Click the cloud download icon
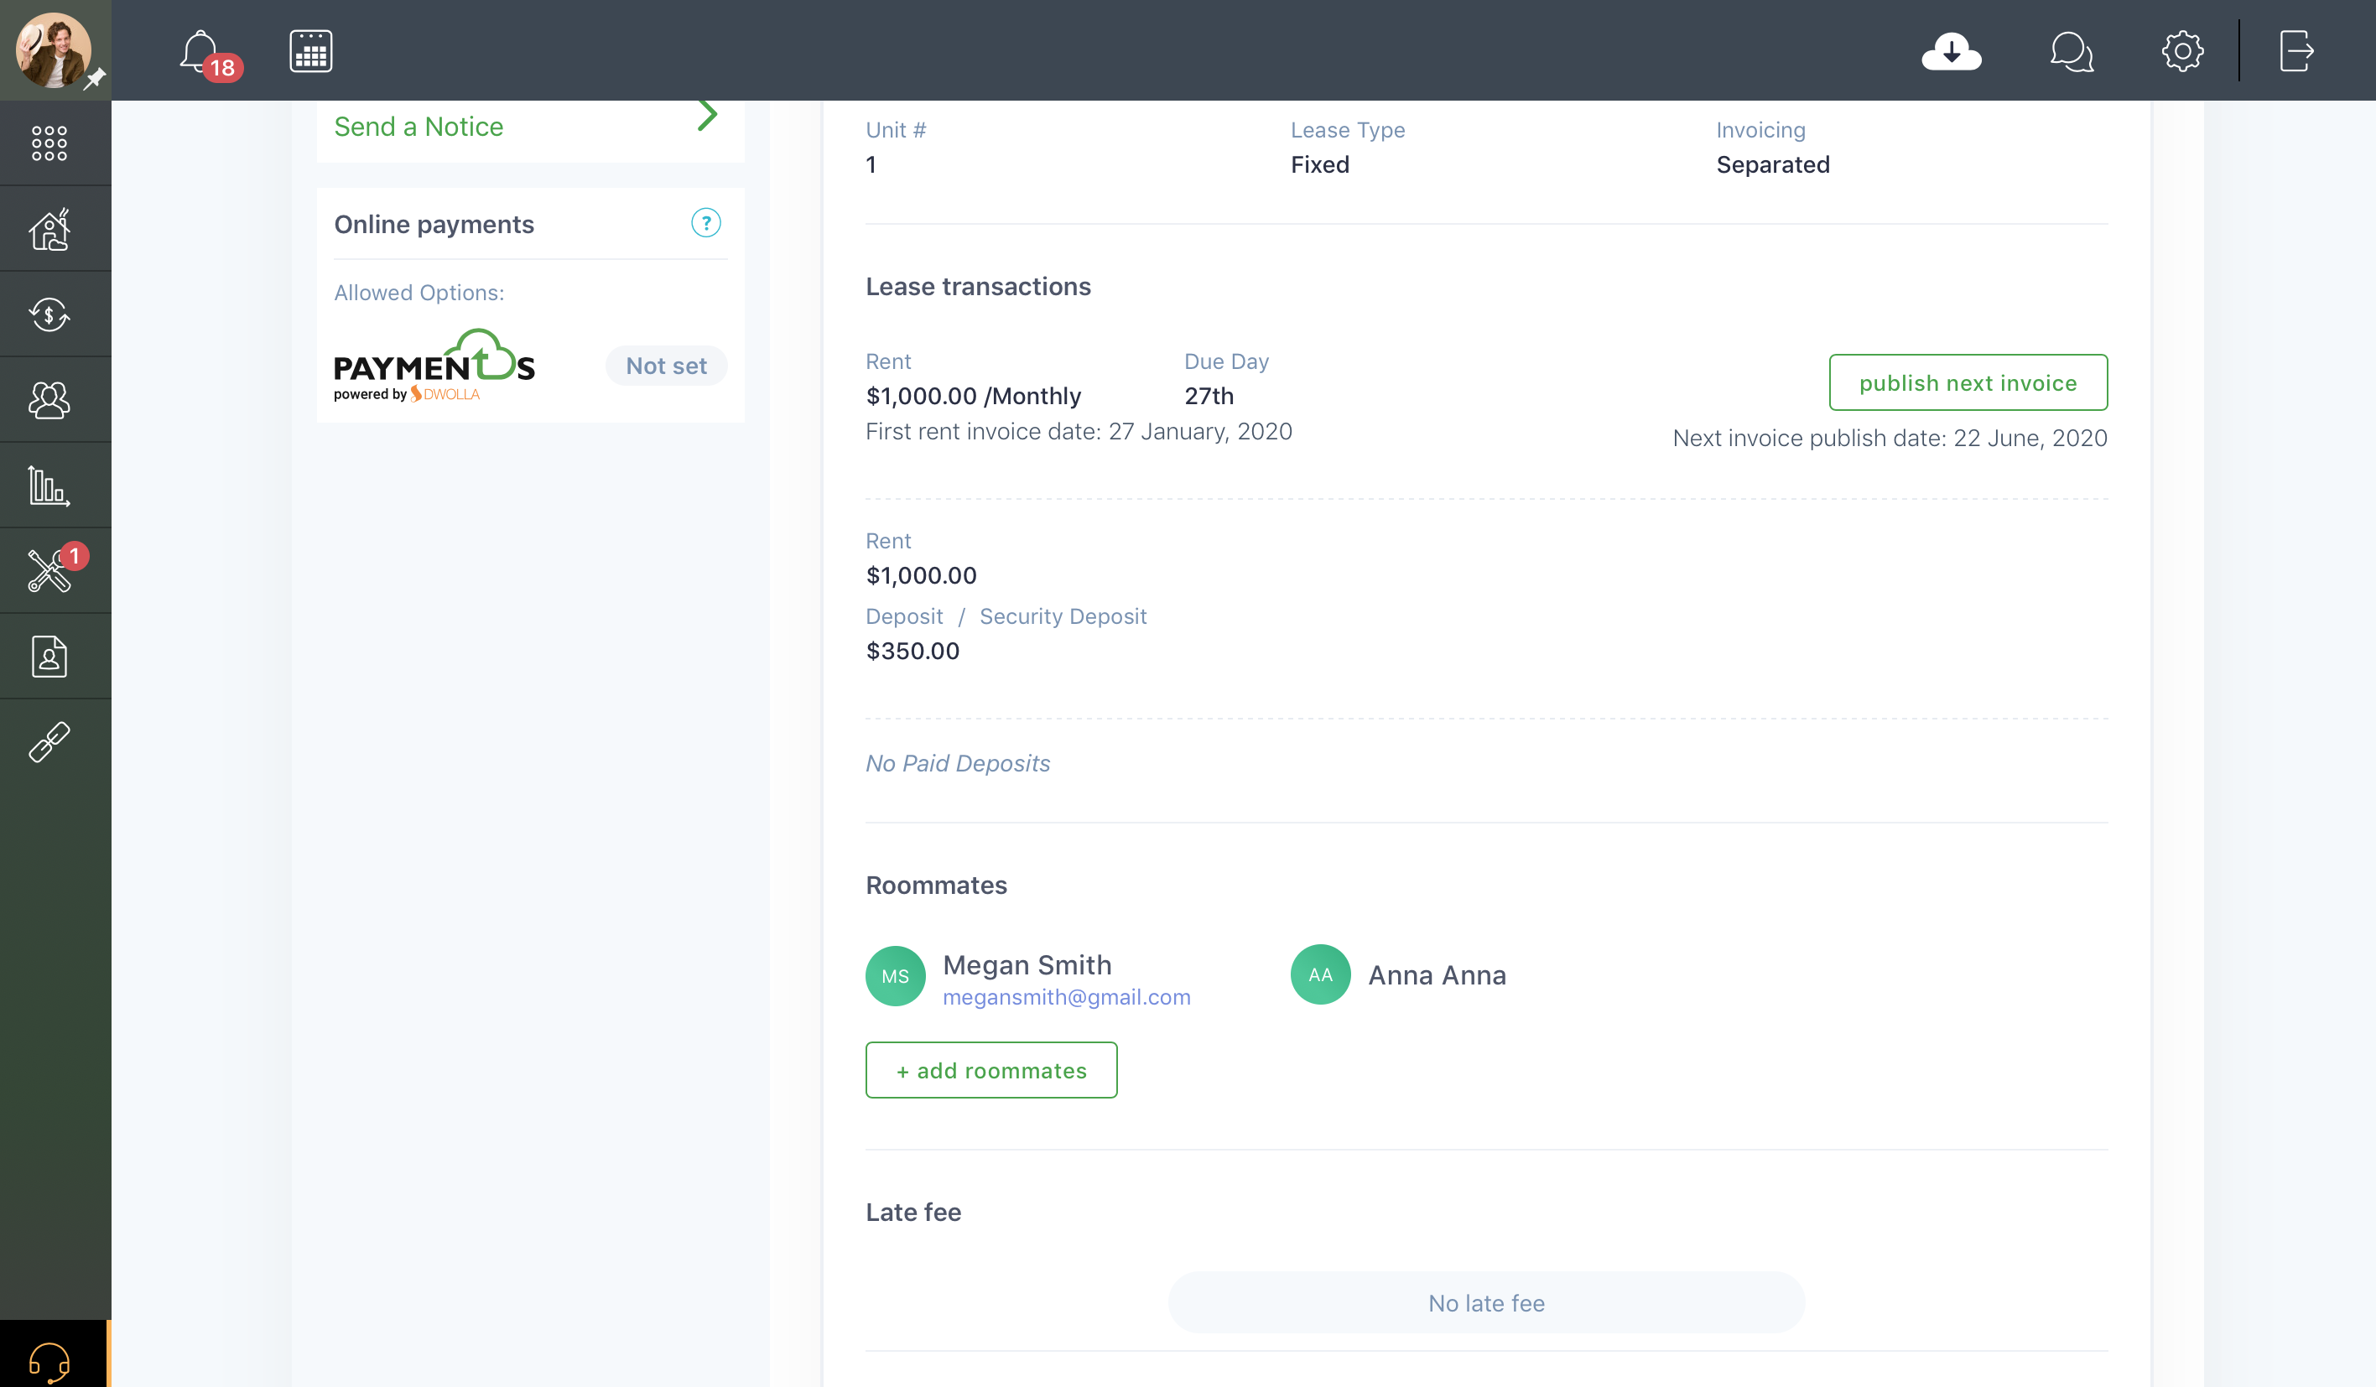 click(x=1951, y=51)
